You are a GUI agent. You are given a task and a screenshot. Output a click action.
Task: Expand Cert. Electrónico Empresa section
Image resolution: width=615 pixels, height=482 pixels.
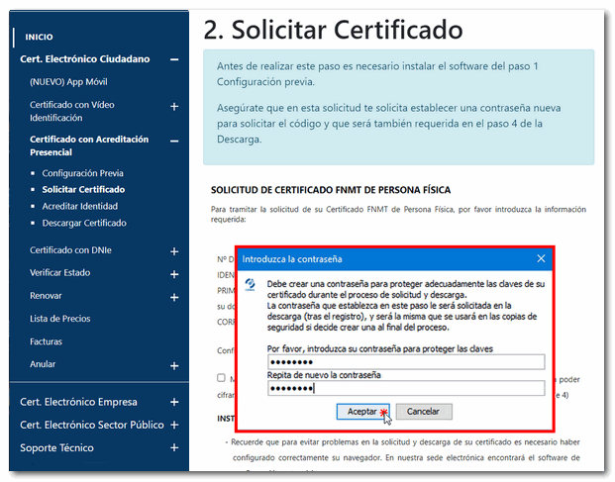point(174,403)
